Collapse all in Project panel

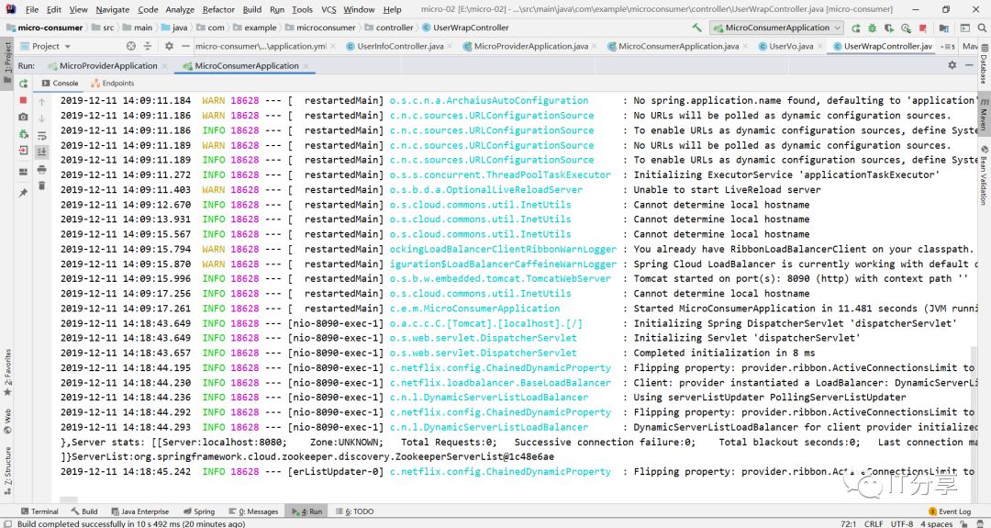[x=147, y=46]
